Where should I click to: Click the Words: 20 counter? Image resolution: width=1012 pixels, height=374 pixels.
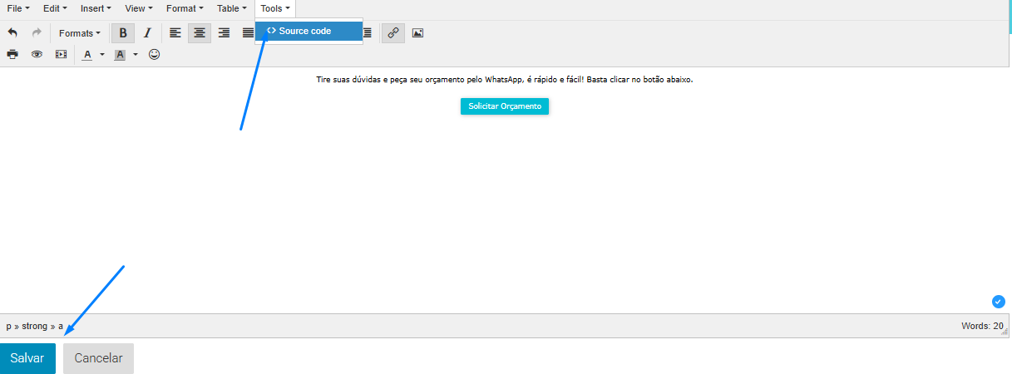[x=982, y=327]
